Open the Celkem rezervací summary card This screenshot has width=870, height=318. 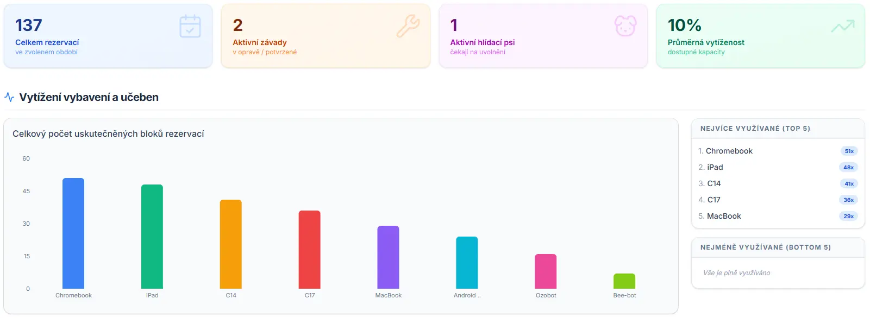[x=108, y=36]
